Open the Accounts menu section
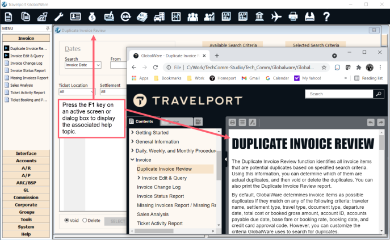Viewport: 390px width, 240px height. pyautogui.click(x=26, y=161)
